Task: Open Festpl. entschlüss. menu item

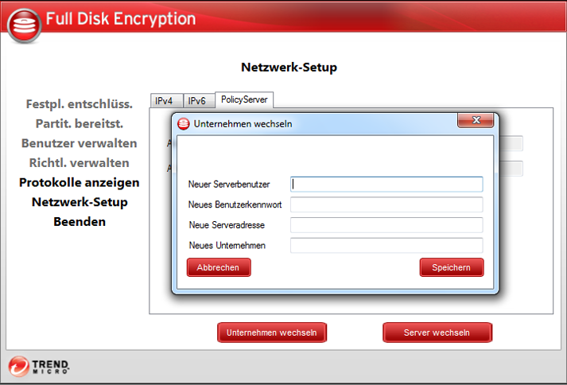Action: [x=79, y=104]
